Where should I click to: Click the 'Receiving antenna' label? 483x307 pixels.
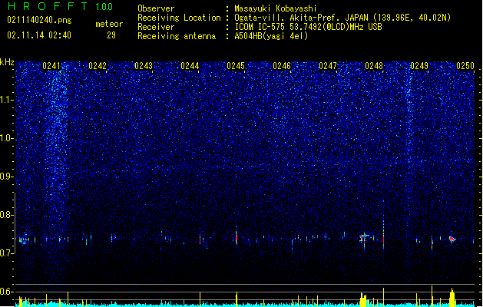[177, 36]
